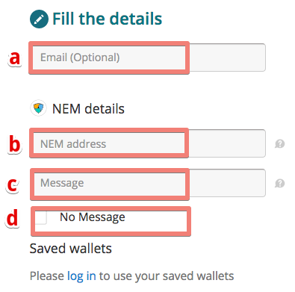
Task: Follow the 'log in' link
Action: [x=81, y=276]
